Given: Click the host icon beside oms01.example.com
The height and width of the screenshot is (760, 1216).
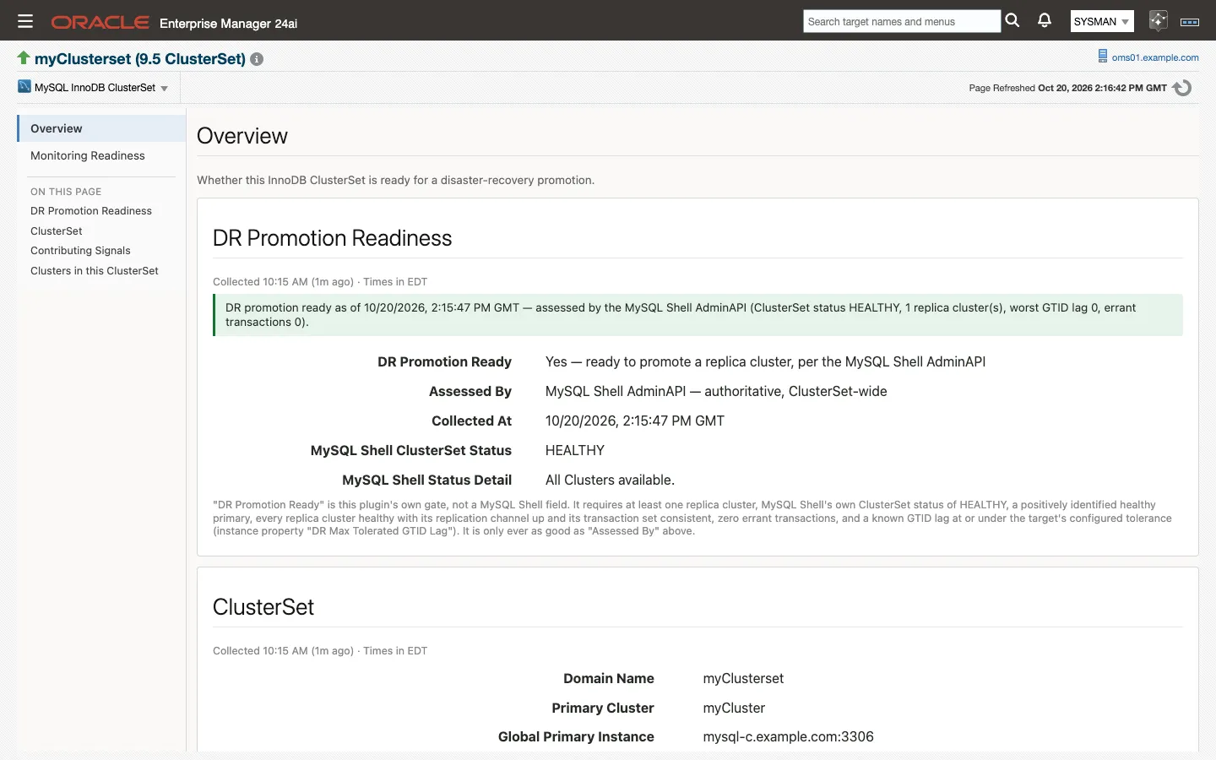Looking at the screenshot, I should [x=1103, y=57].
